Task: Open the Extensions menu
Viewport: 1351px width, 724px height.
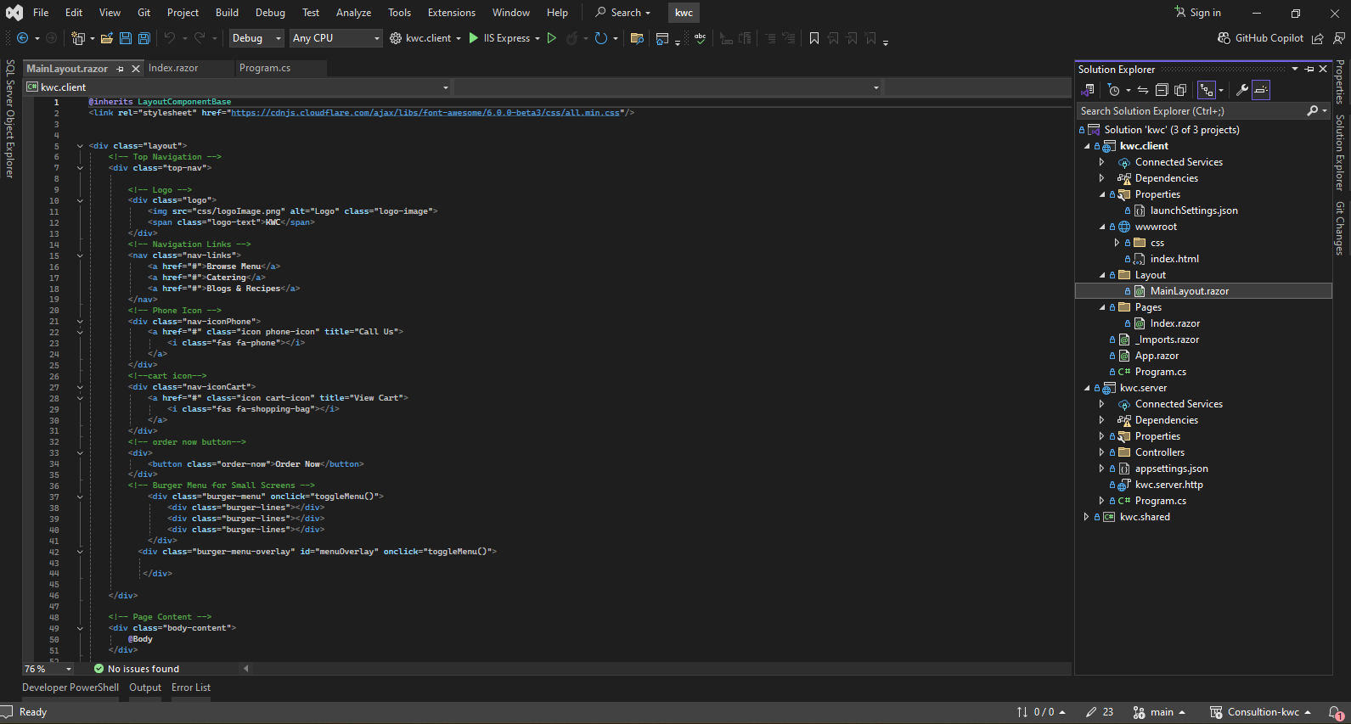Action: pyautogui.click(x=452, y=13)
